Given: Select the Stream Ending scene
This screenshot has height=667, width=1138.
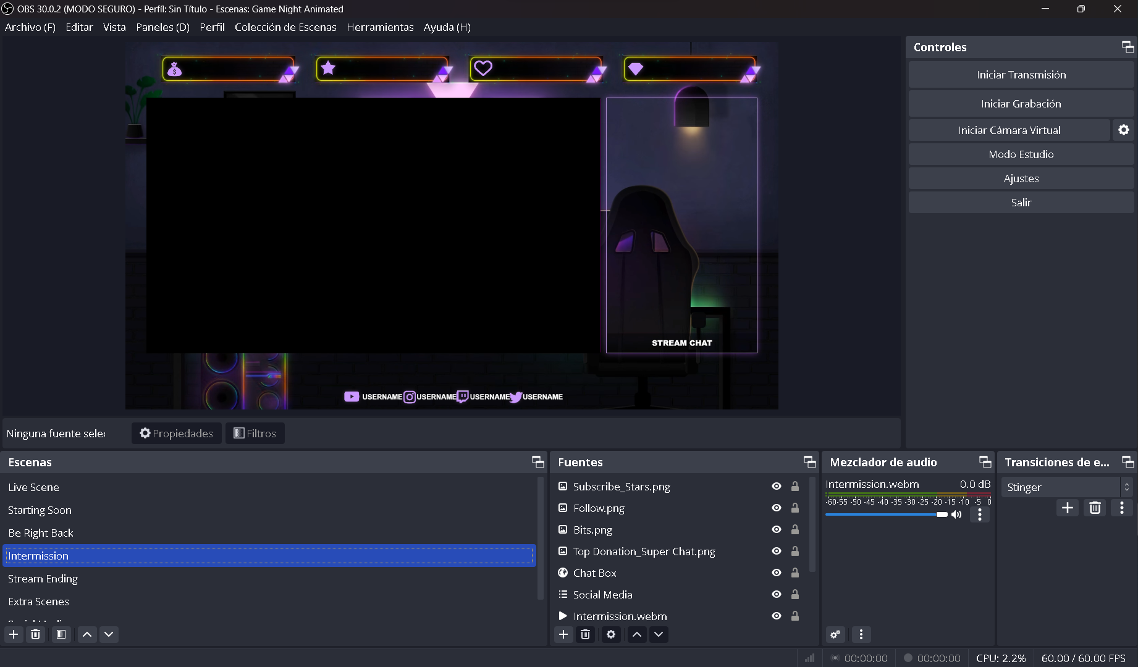Looking at the screenshot, I should coord(269,579).
